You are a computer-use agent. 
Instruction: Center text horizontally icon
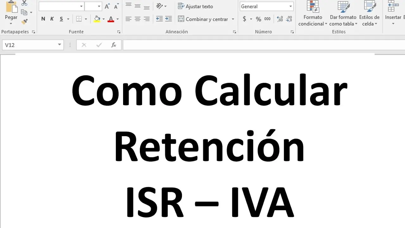click(x=137, y=19)
